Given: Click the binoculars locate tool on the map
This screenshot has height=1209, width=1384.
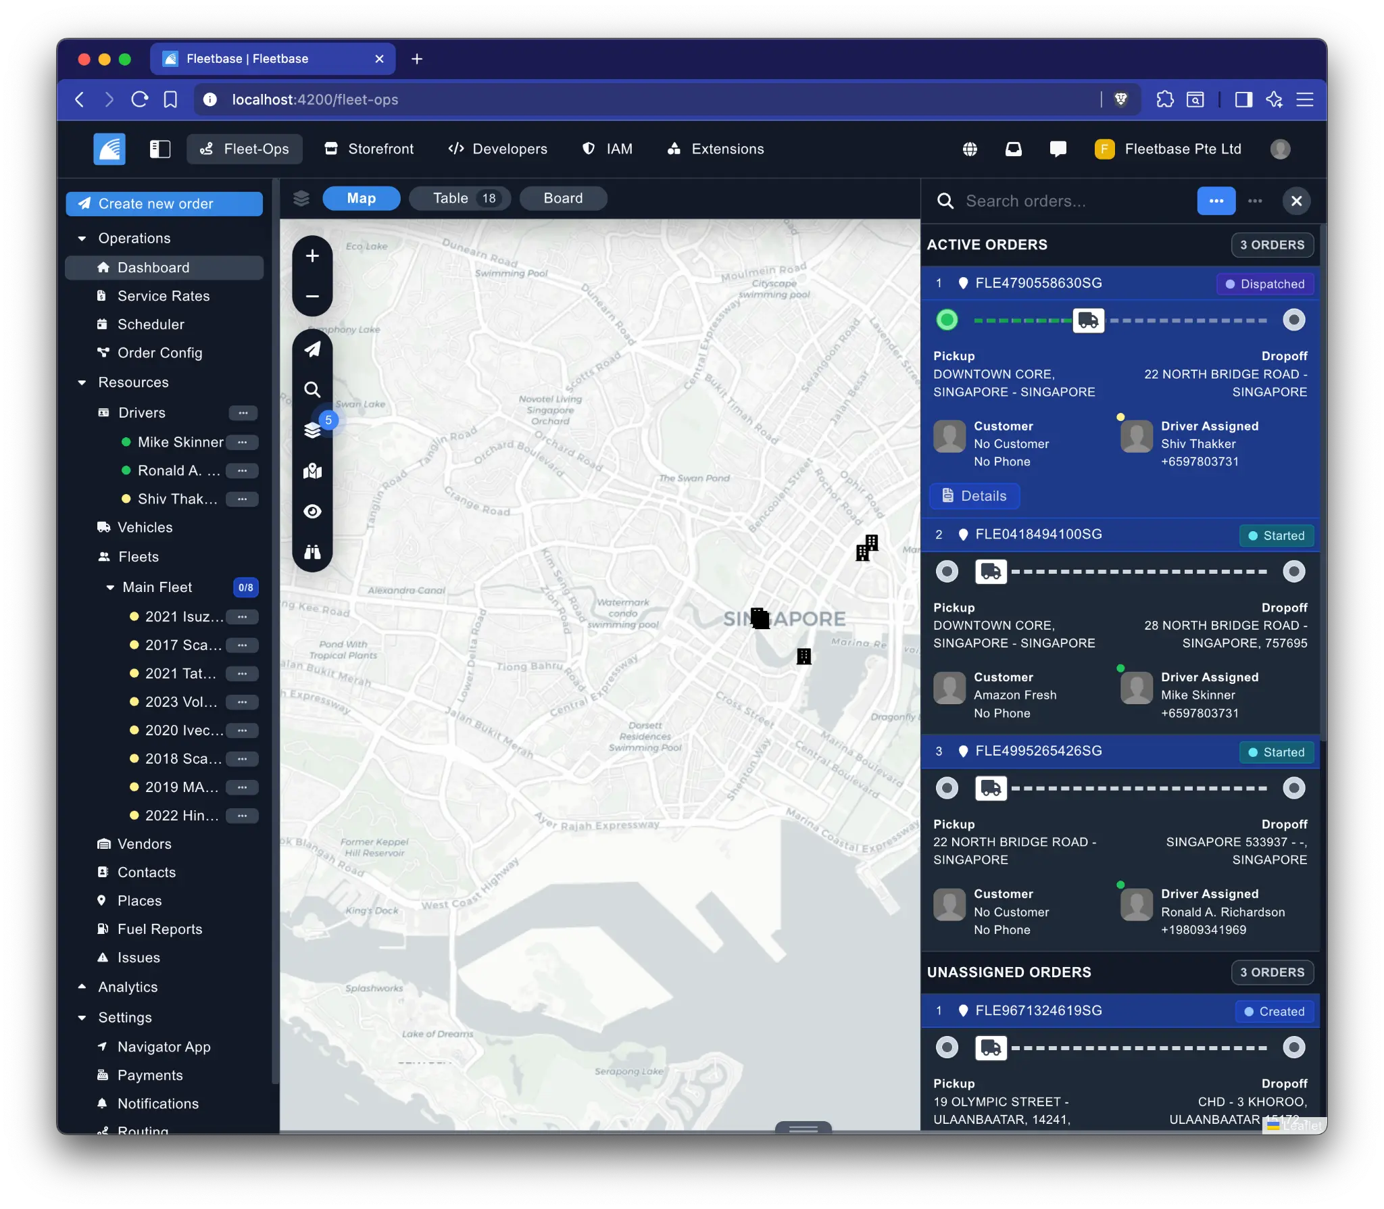Looking at the screenshot, I should tap(313, 552).
